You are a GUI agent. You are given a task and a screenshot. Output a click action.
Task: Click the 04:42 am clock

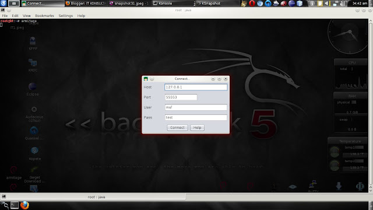coord(360,3)
